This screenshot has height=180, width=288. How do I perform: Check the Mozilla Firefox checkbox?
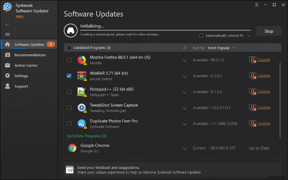point(69,60)
